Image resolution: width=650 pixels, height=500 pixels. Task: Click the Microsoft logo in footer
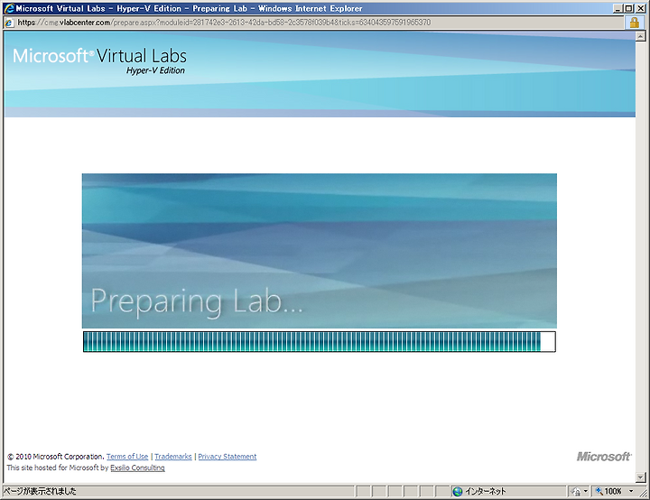604,457
